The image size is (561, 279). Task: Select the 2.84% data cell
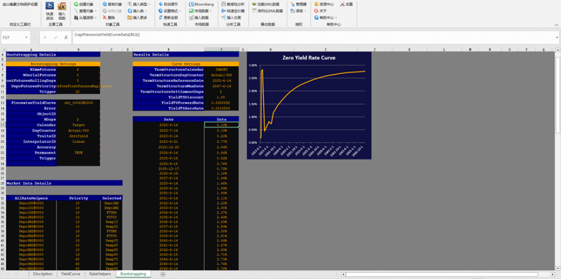[221, 147]
